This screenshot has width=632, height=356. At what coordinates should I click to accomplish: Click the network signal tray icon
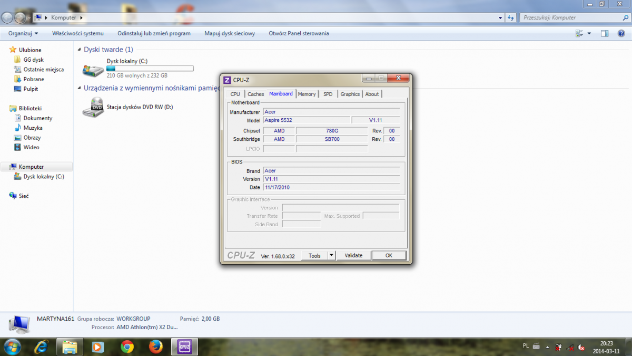coord(570,347)
